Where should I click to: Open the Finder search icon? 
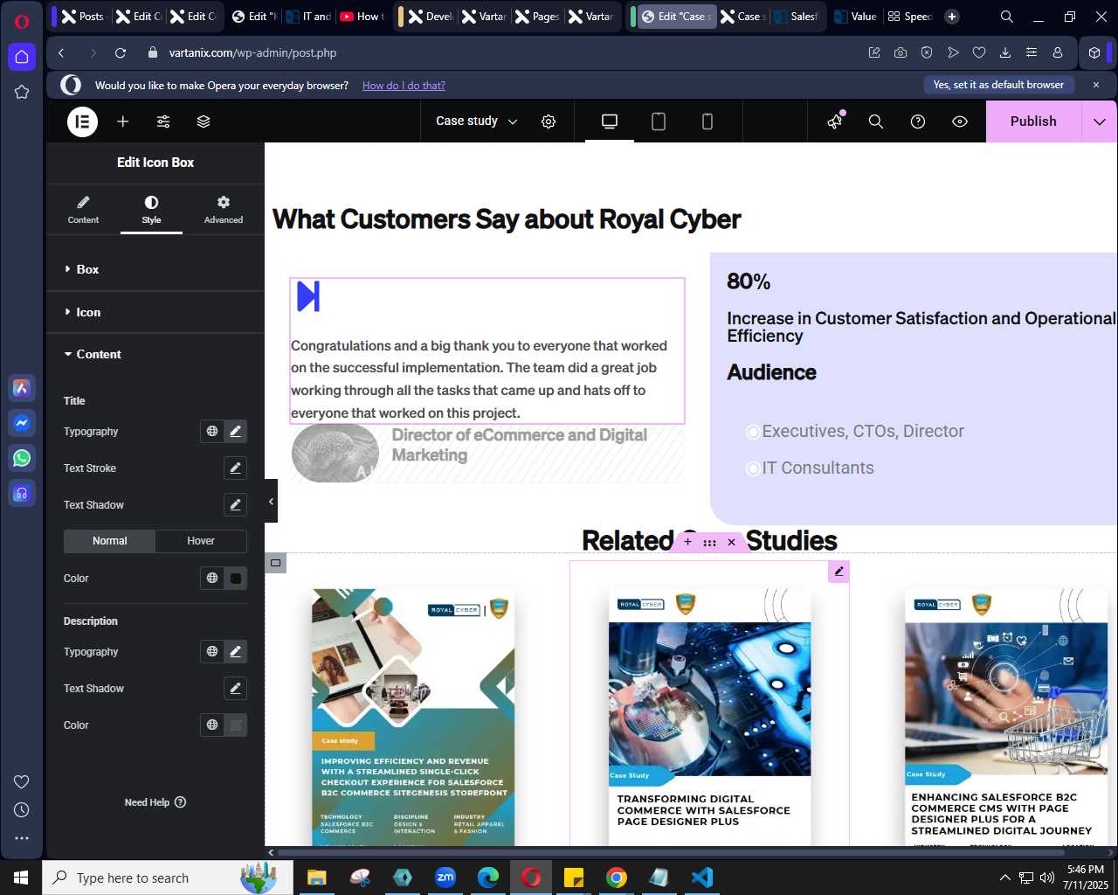tap(876, 121)
